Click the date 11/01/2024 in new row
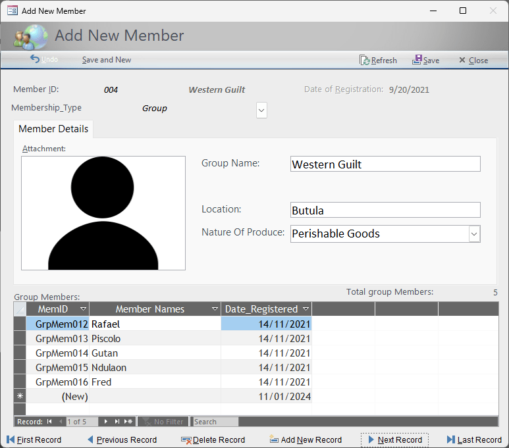509x448 pixels. click(x=284, y=397)
